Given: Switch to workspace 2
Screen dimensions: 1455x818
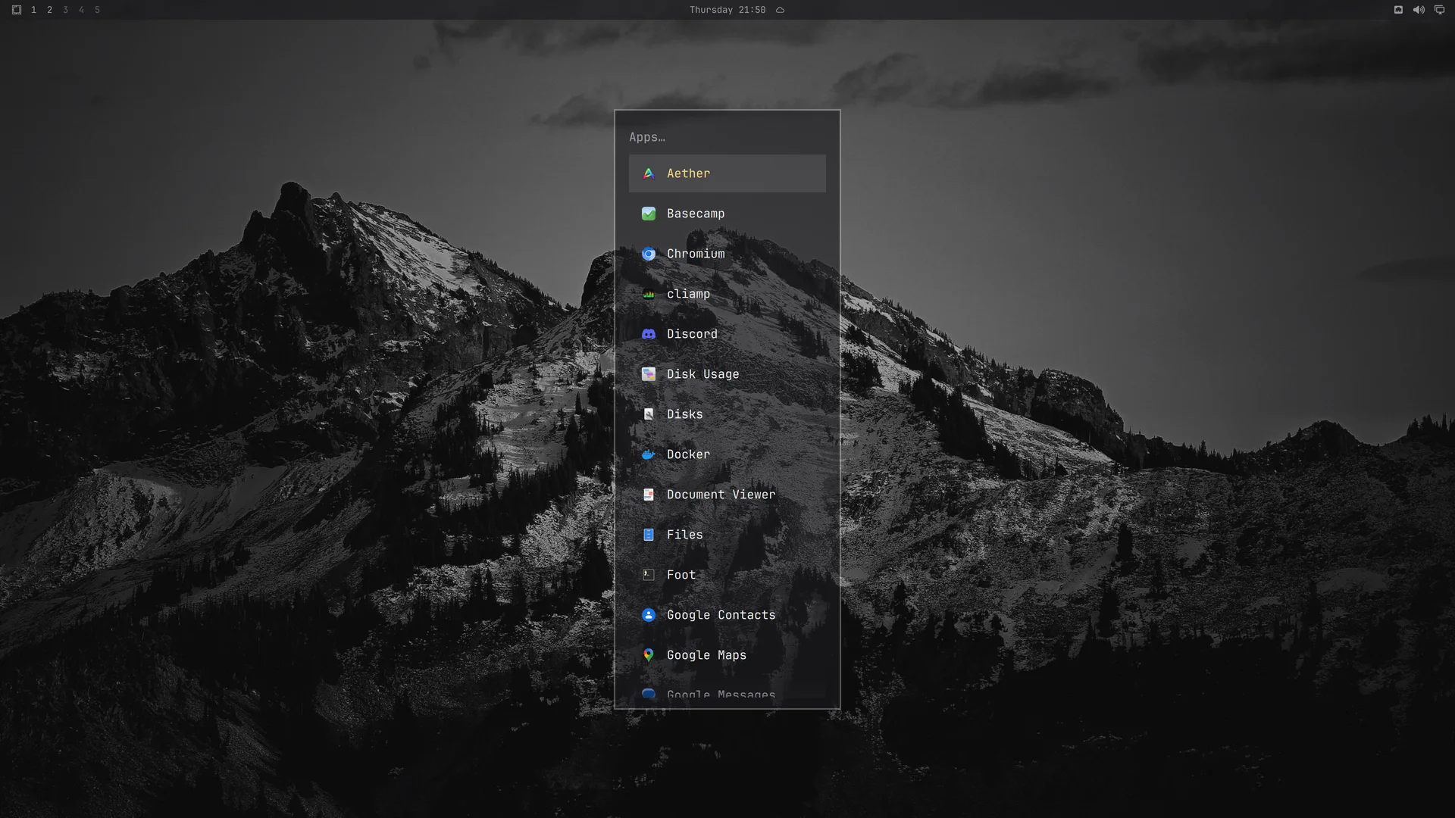Looking at the screenshot, I should pyautogui.click(x=49, y=10).
